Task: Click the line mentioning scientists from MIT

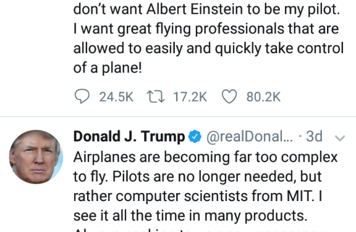Action: coord(198,196)
